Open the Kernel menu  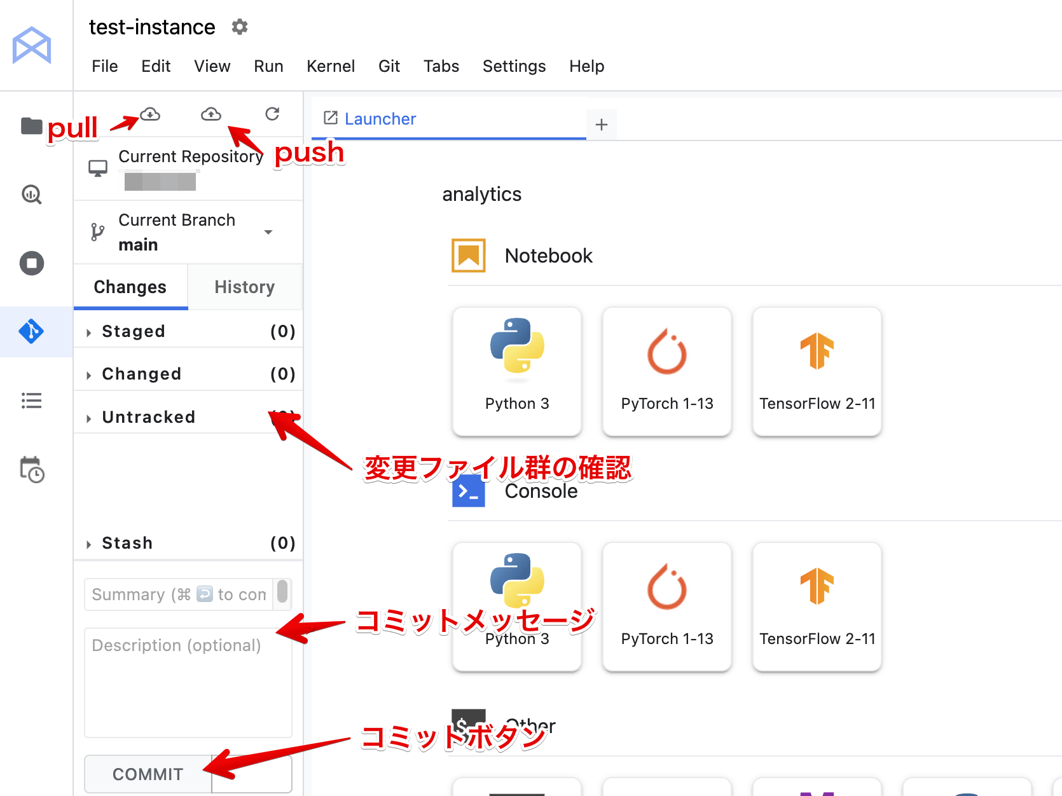point(330,66)
